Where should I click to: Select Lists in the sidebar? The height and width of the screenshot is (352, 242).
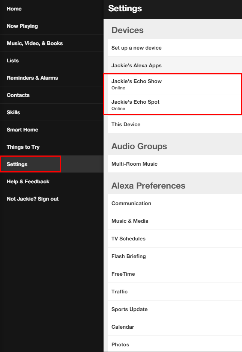(51, 60)
